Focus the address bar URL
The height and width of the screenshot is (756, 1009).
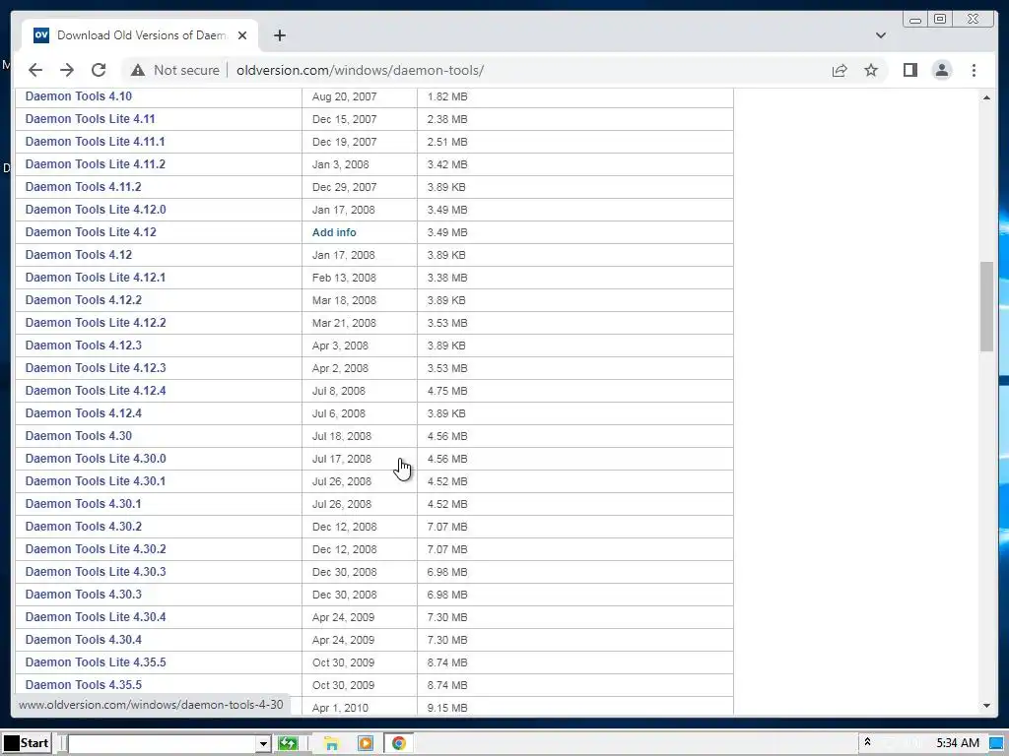360,70
